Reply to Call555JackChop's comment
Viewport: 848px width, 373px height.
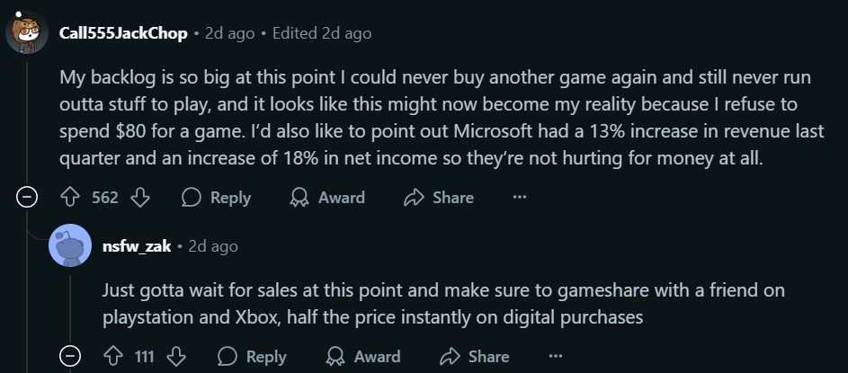216,197
